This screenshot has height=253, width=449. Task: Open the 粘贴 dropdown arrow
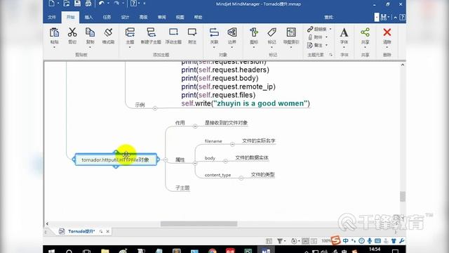[54, 47]
